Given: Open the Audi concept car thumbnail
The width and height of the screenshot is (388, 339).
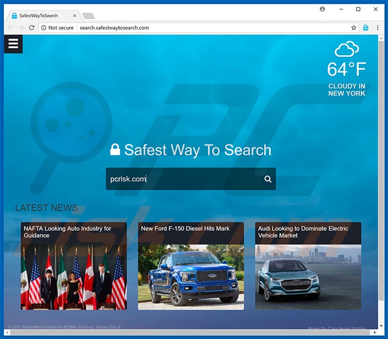Looking at the screenshot, I should point(308,277).
